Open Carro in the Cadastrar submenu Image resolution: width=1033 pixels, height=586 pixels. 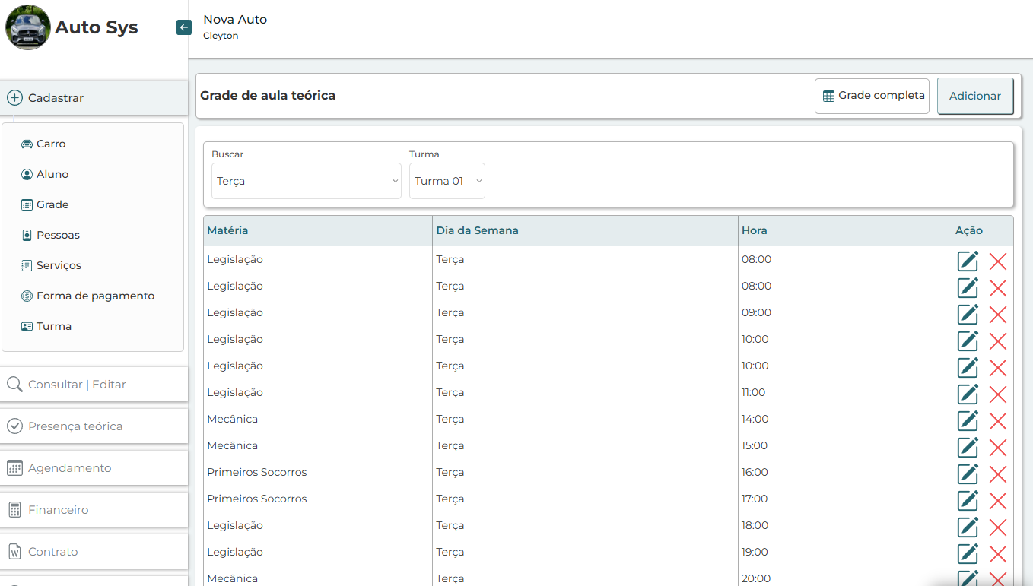click(51, 144)
